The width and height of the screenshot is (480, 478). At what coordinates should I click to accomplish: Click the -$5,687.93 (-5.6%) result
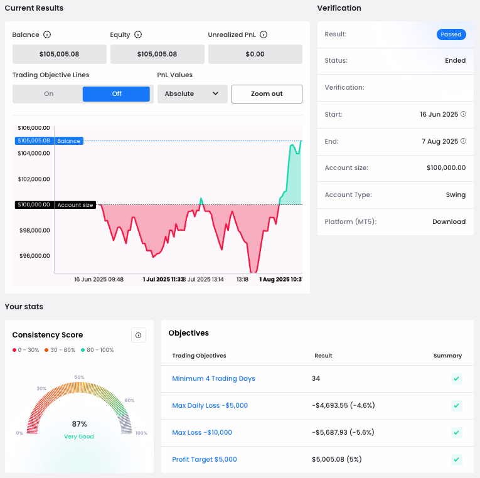[343, 432]
